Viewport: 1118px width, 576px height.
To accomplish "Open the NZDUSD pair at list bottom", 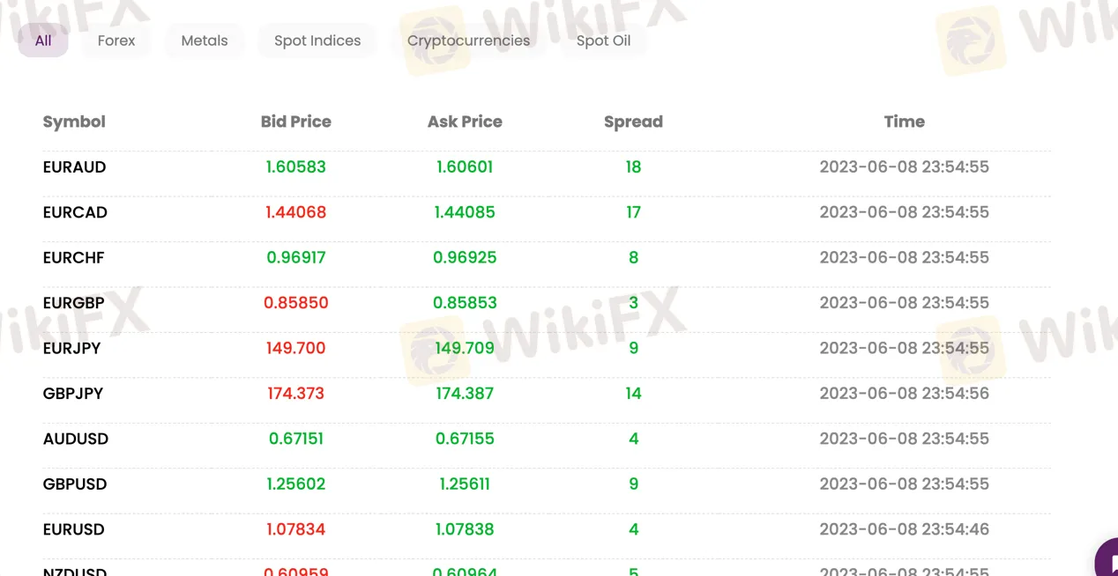I will [x=75, y=571].
